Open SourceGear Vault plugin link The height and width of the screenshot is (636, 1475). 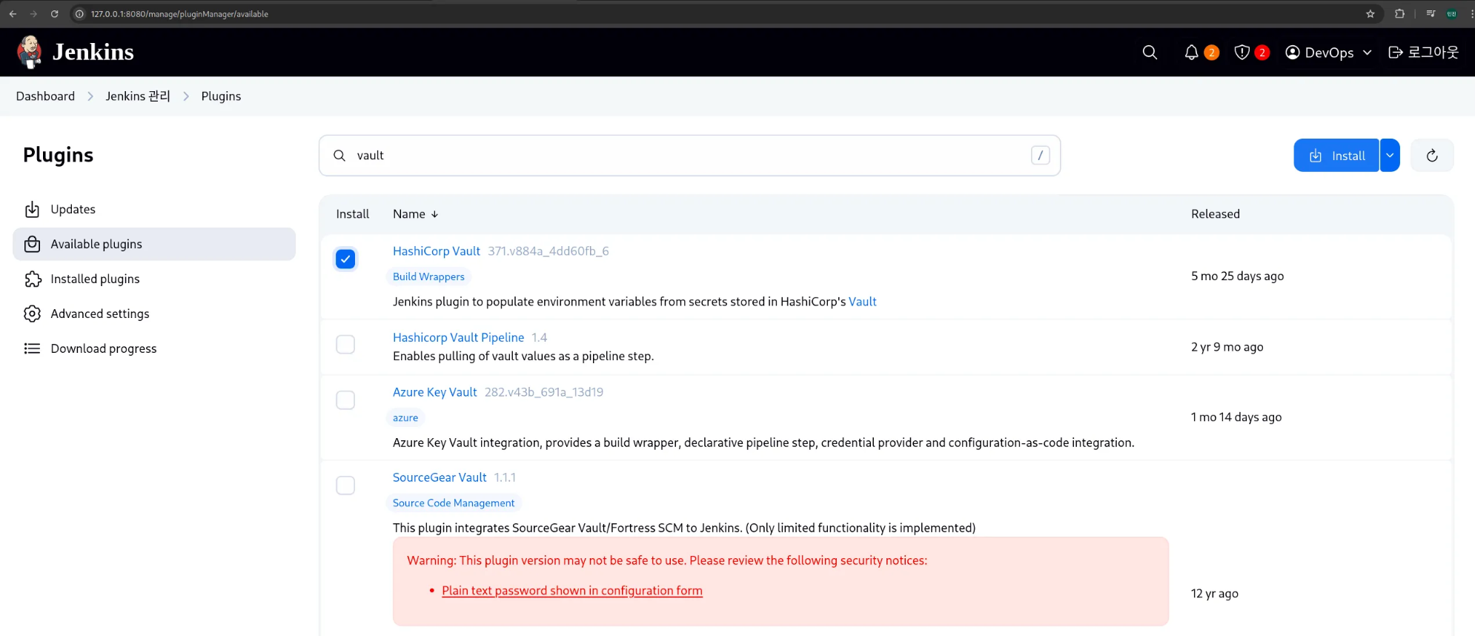point(440,477)
